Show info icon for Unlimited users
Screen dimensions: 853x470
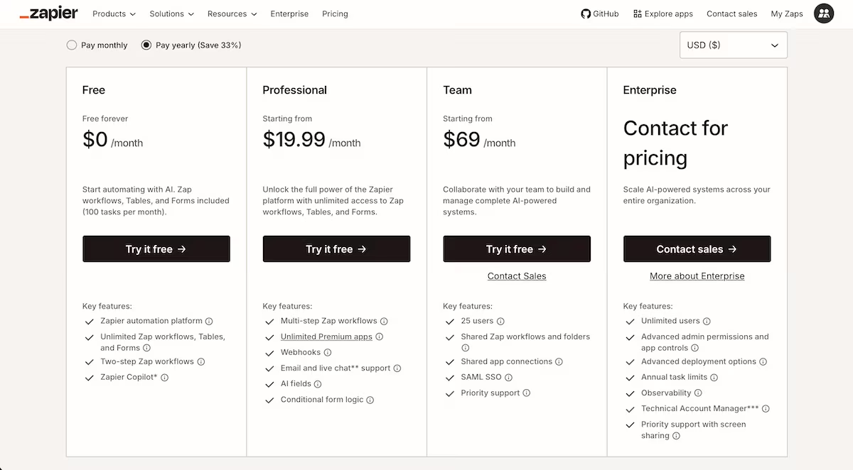(707, 322)
